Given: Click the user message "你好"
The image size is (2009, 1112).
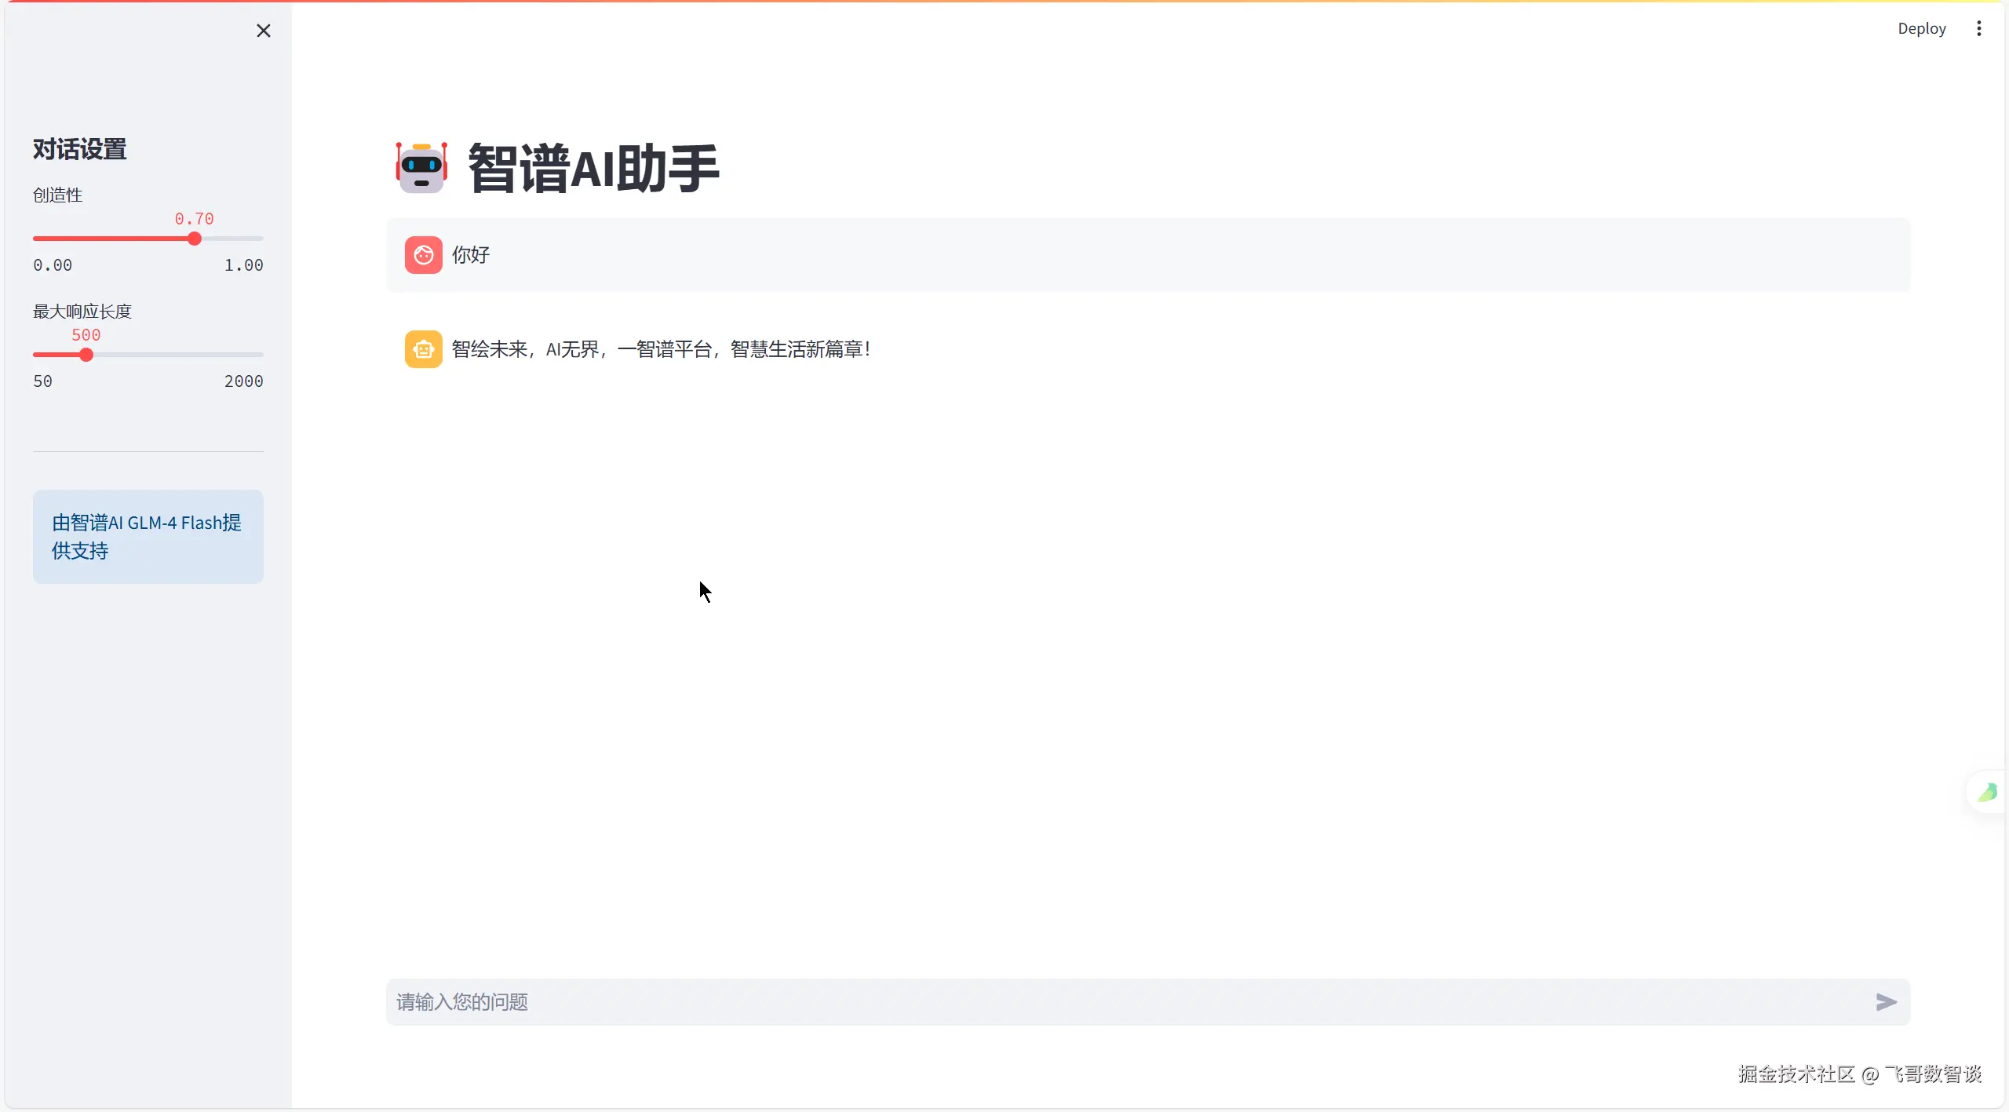Looking at the screenshot, I should tap(471, 255).
